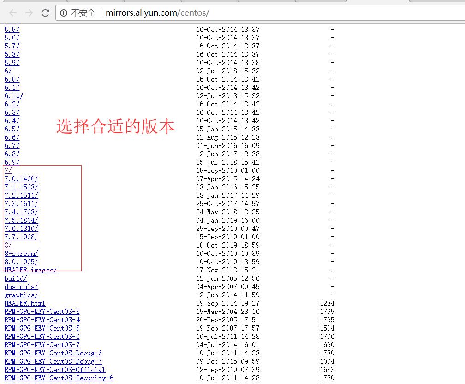The height and width of the screenshot is (384, 465).
Task: Open the 7.0.1406/ directory link
Action: click(x=21, y=179)
